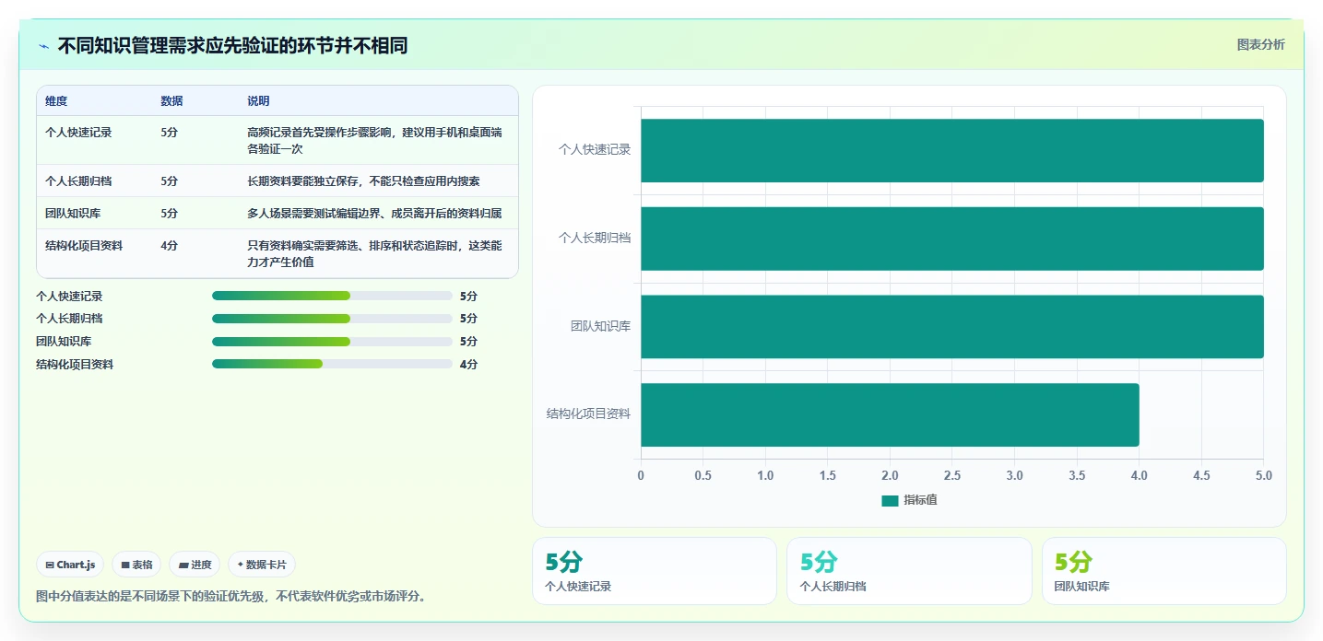Viewport: 1323px width, 641px height.
Task: Click the 2.5 x-axis tick label
Action: (x=952, y=476)
